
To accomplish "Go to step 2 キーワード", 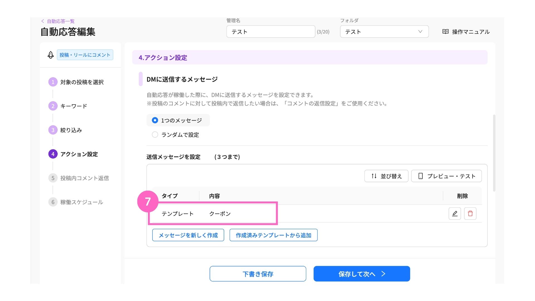I will pyautogui.click(x=68, y=106).
